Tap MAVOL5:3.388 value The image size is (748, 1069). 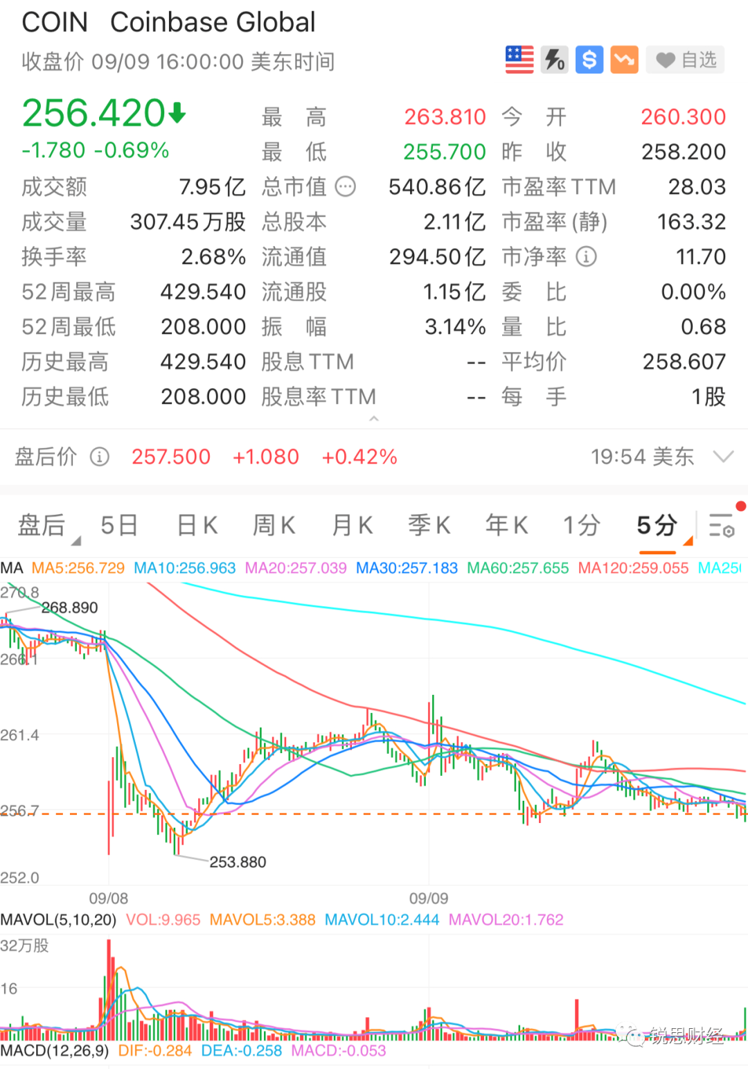[x=262, y=919]
